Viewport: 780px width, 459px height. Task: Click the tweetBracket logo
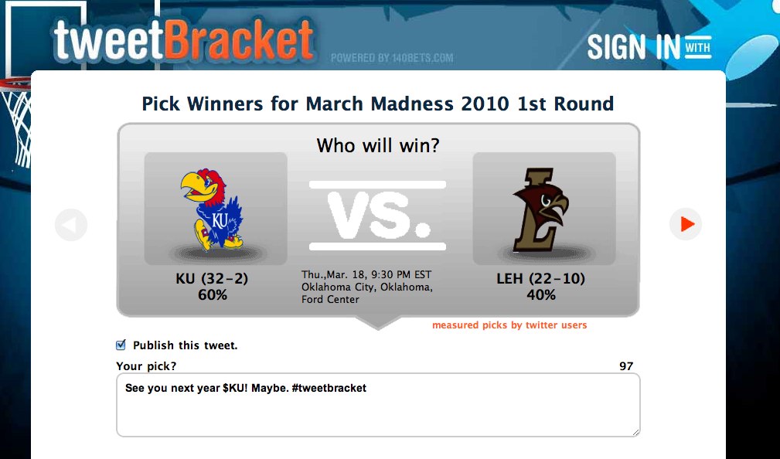pyautogui.click(x=183, y=40)
